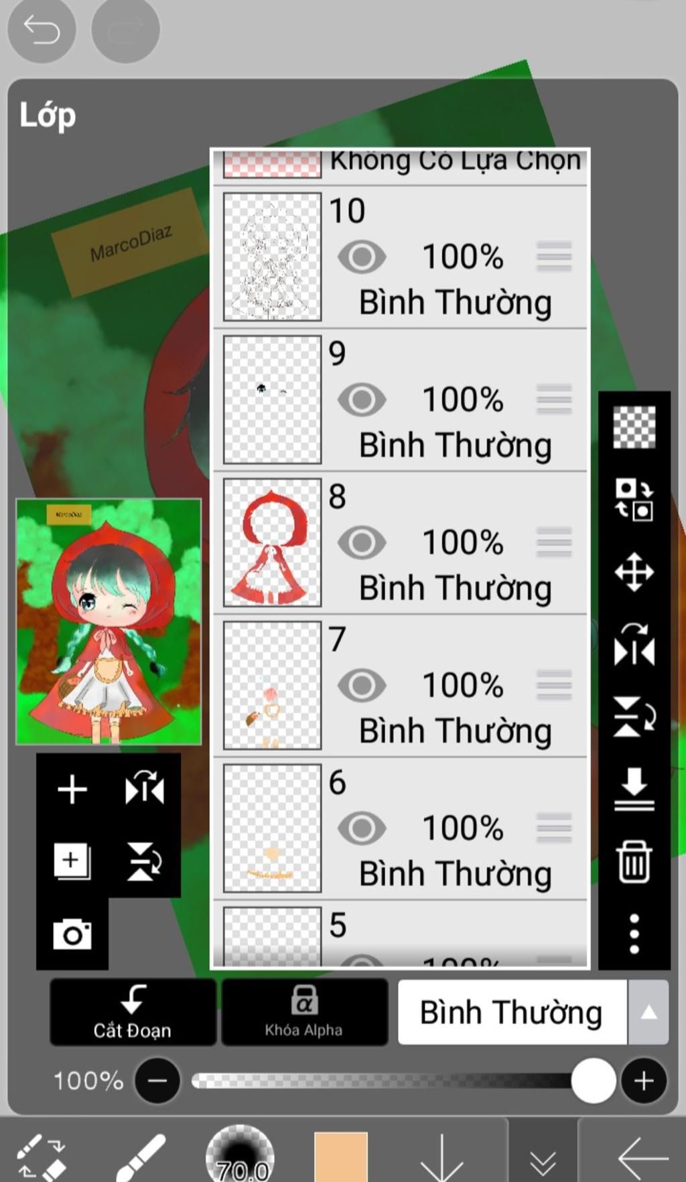686x1182 pixels.
Task: Delete the layer using the trash icon
Action: [634, 862]
